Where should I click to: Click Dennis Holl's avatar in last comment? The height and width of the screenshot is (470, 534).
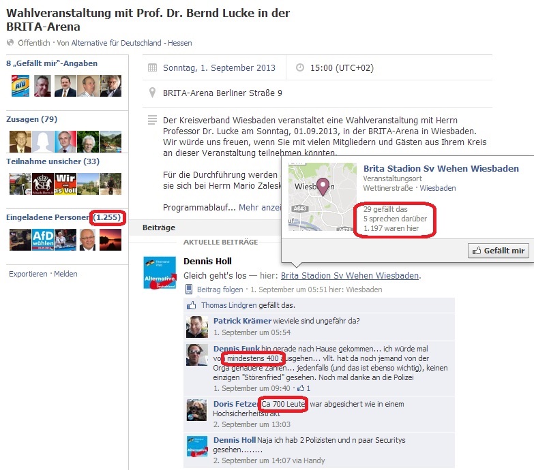[197, 446]
